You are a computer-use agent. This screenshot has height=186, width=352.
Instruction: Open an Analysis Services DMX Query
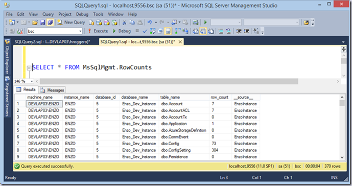pyautogui.click(x=107, y=22)
